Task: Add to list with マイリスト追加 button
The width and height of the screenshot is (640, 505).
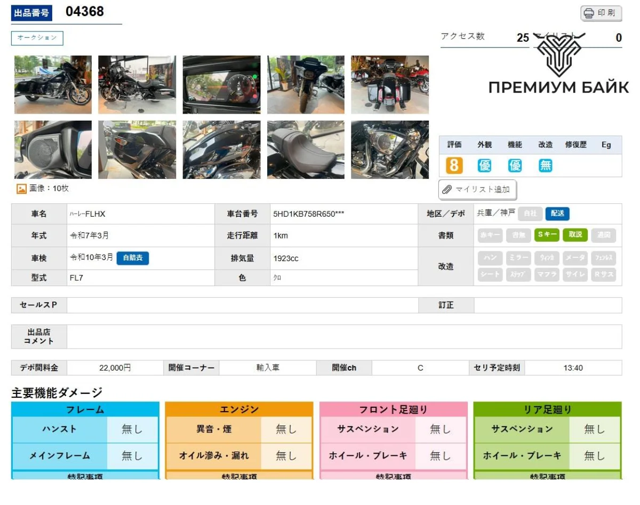Action: coord(477,190)
